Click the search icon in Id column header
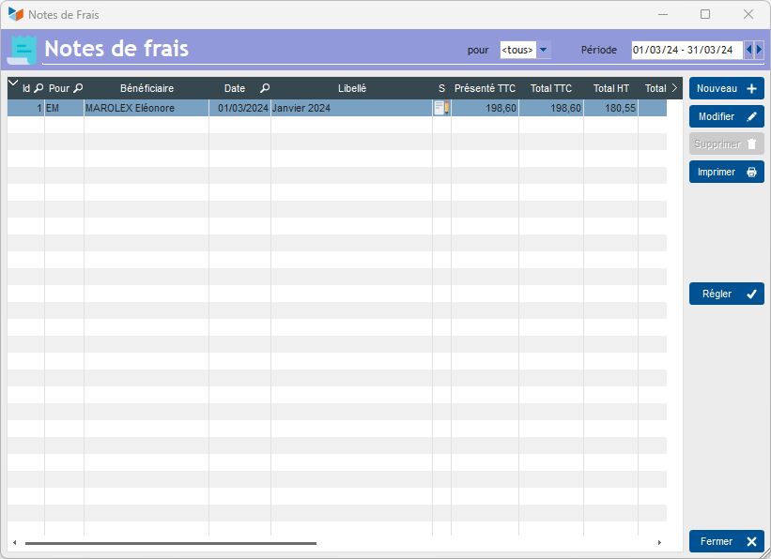The height and width of the screenshot is (559, 771). point(39,88)
